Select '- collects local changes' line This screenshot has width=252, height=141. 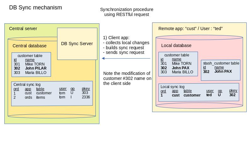pyautogui.click(x=126, y=43)
